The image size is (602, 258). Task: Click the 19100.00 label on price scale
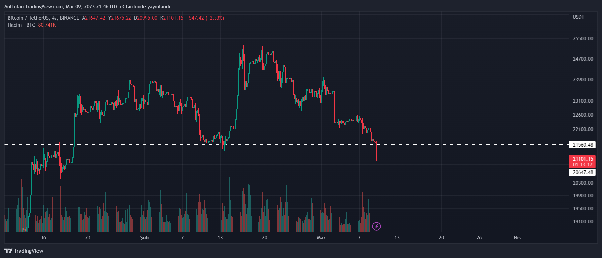pos(583,222)
